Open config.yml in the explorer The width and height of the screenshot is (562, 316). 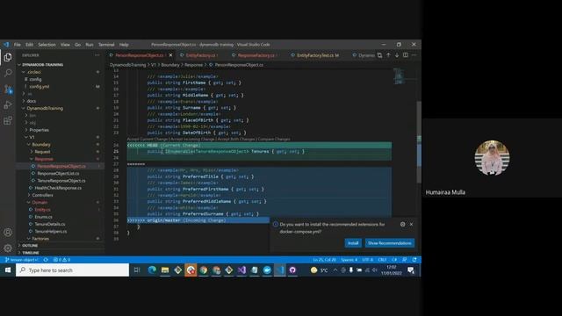tap(39, 86)
